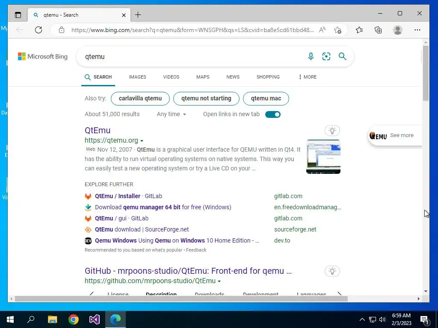438x328 pixels.
Task: Click scrollbar down arrow
Action: (426, 291)
